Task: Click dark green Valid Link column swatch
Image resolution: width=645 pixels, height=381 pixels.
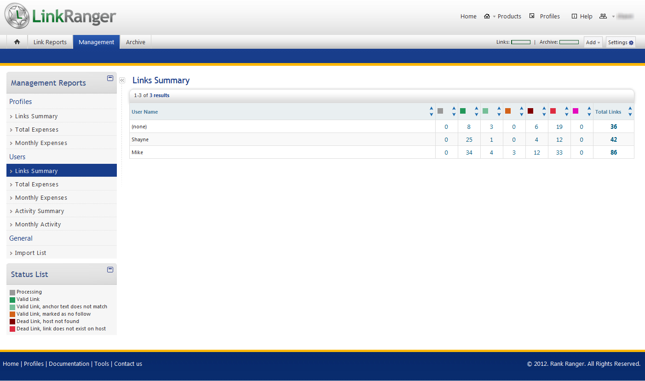Action: (x=463, y=111)
